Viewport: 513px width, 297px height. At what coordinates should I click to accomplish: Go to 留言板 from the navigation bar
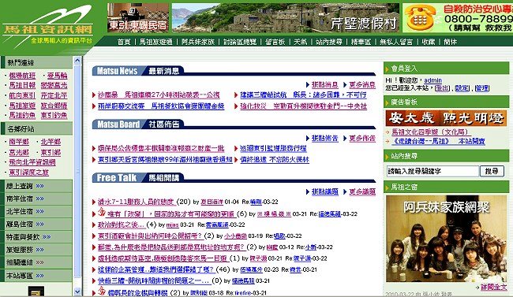(275, 42)
